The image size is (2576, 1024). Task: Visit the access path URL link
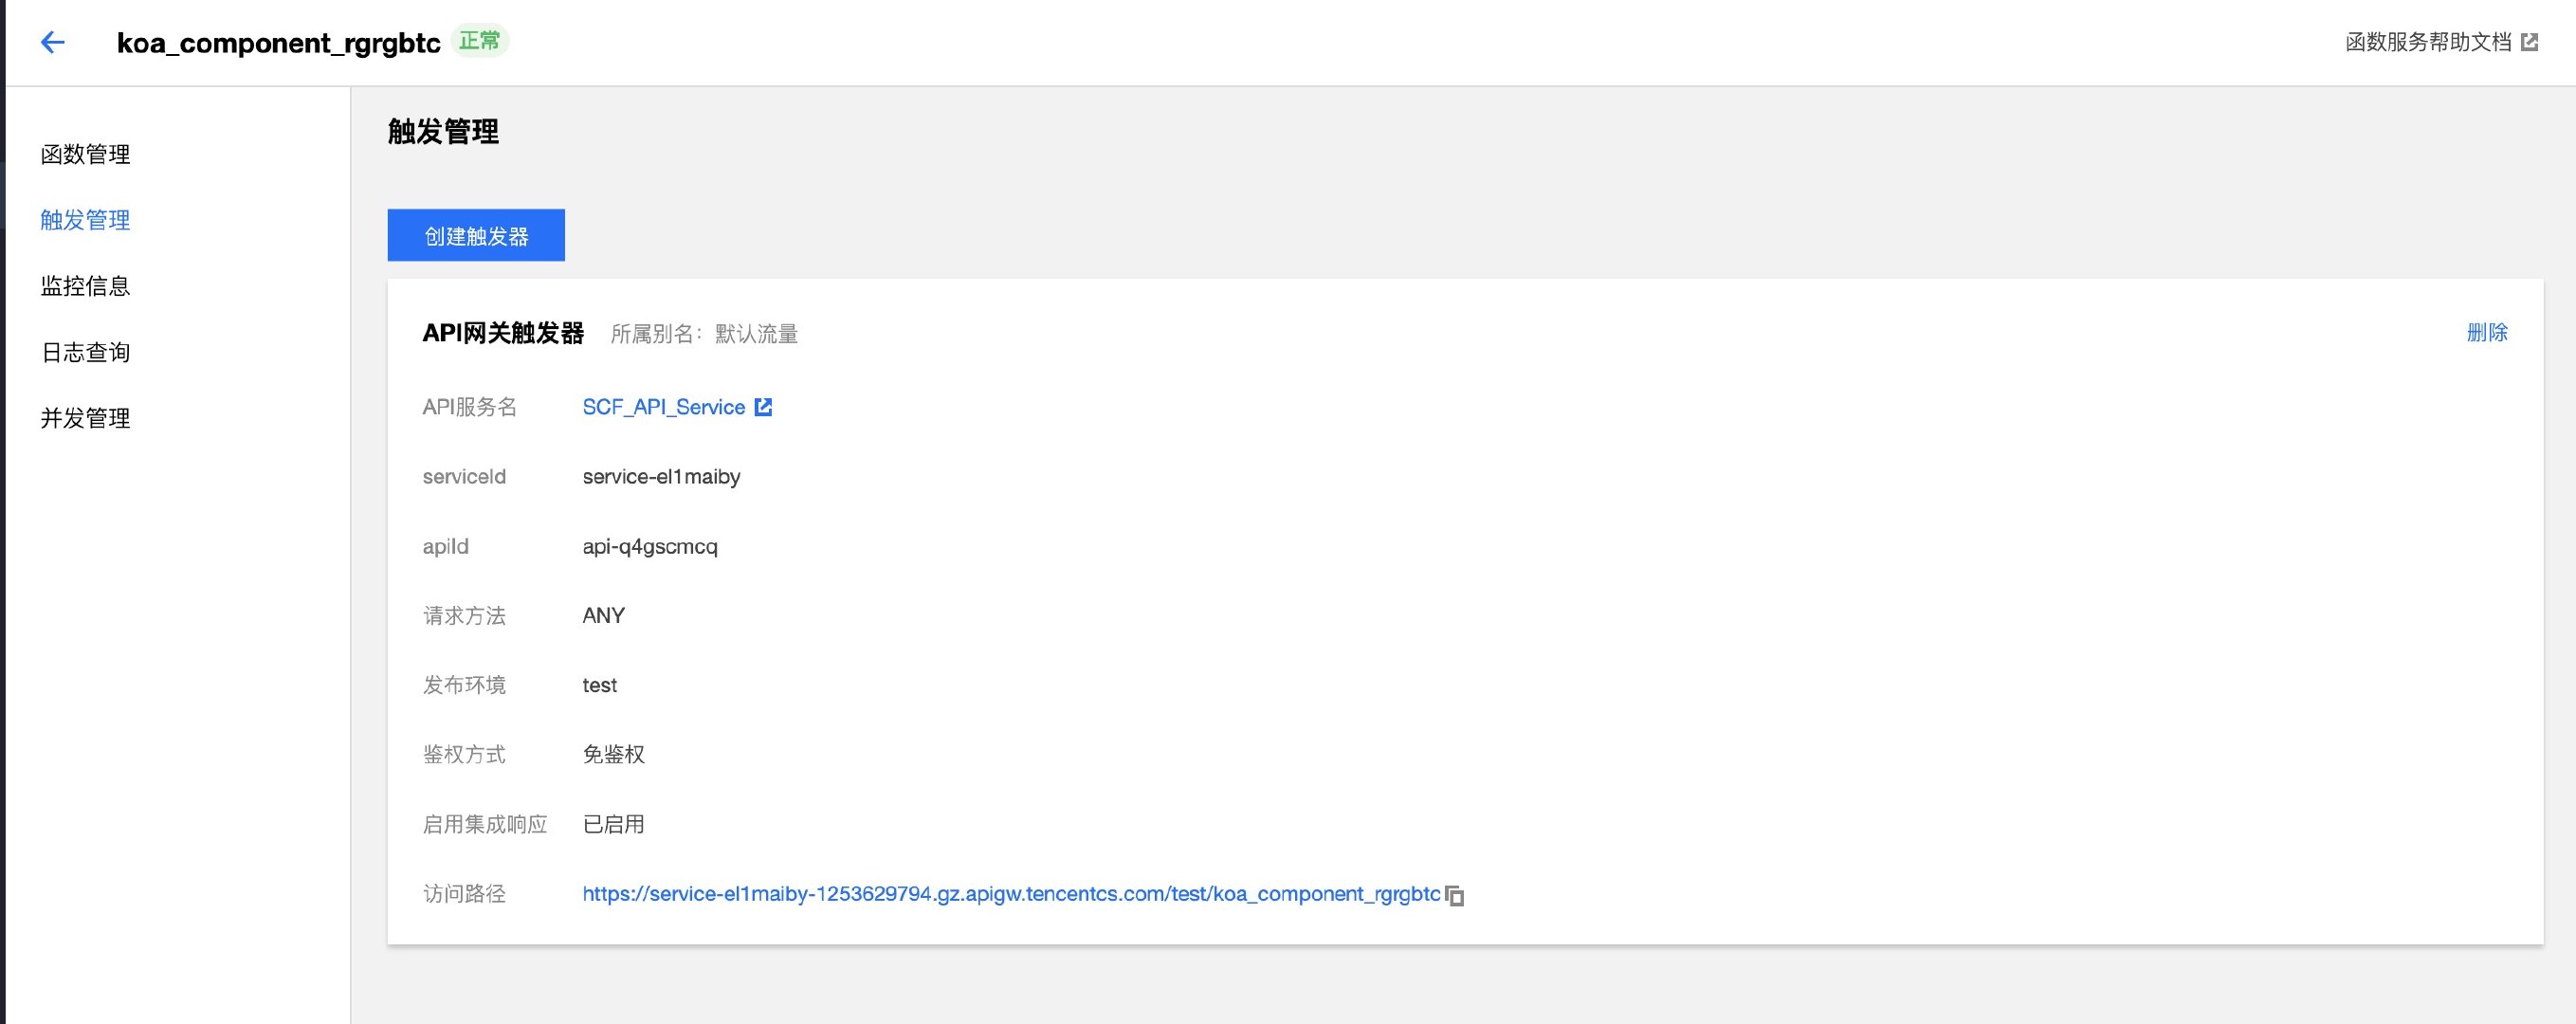[1011, 894]
